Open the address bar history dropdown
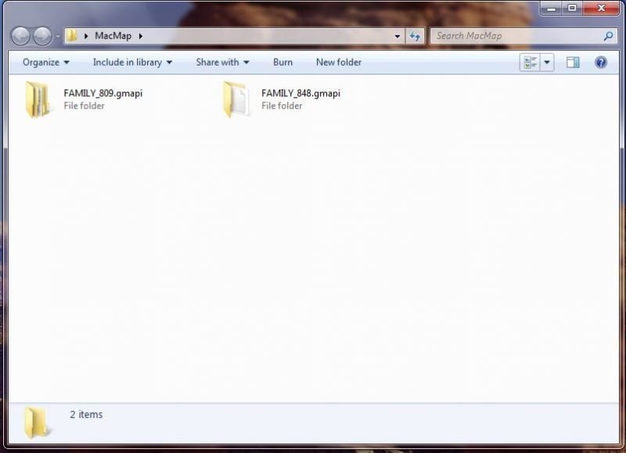Image resolution: width=626 pixels, height=453 pixels. [x=398, y=36]
